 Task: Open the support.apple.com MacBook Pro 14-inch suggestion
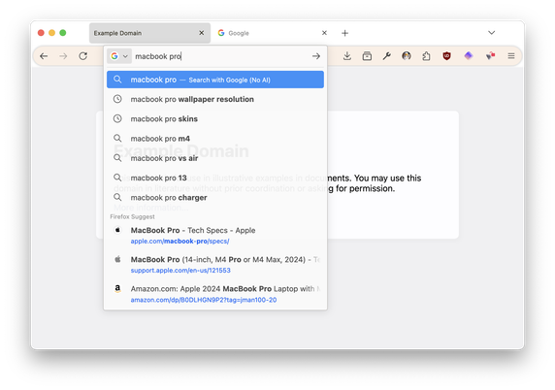coord(215,265)
